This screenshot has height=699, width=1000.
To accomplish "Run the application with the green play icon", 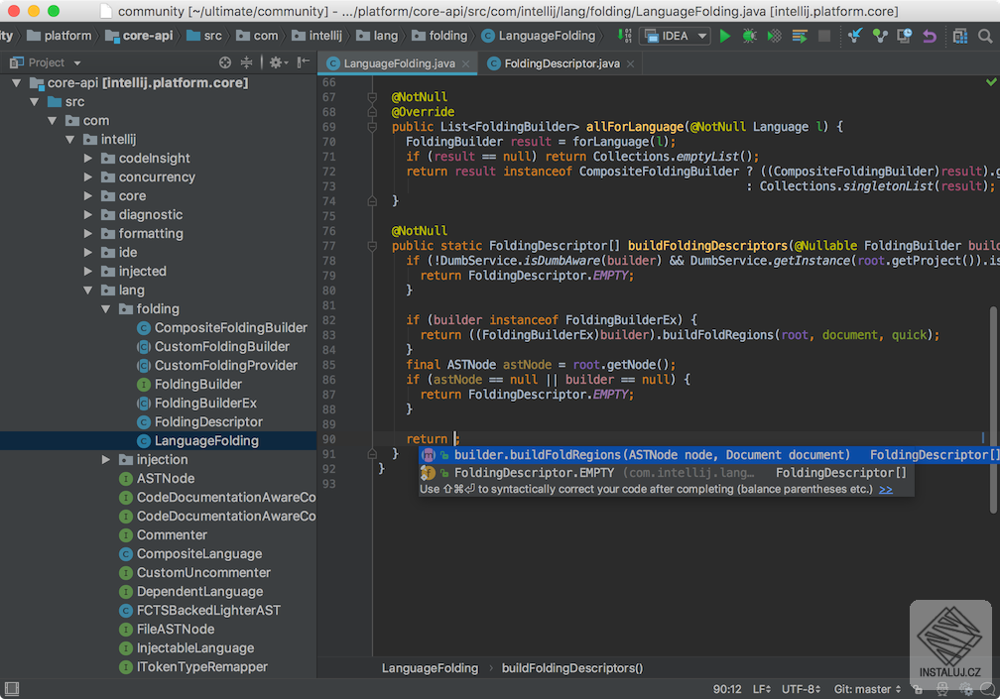I will [x=724, y=37].
